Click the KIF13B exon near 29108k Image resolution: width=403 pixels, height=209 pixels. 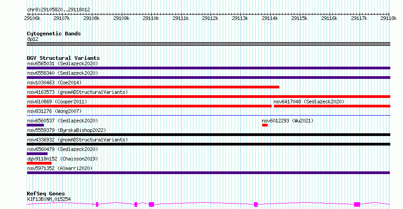coord(97,204)
